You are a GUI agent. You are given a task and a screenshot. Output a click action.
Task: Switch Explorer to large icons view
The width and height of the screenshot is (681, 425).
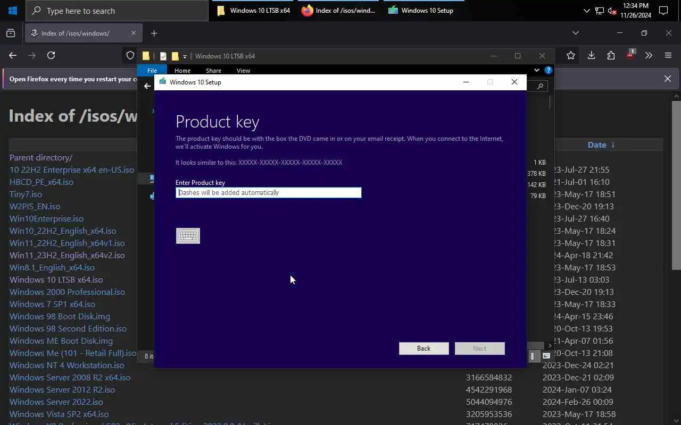546,356
